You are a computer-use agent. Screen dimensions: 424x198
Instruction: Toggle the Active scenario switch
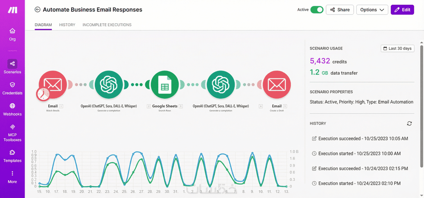[x=317, y=10]
